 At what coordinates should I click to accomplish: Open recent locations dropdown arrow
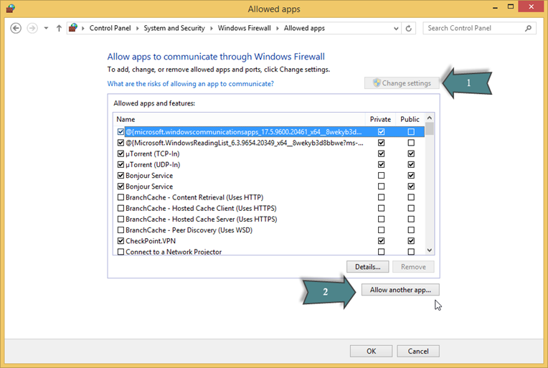pos(46,28)
